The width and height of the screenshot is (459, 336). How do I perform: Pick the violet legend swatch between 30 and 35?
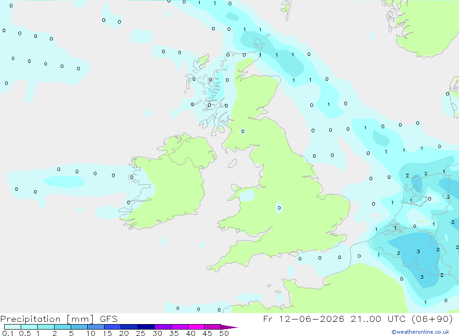pyautogui.click(x=162, y=327)
